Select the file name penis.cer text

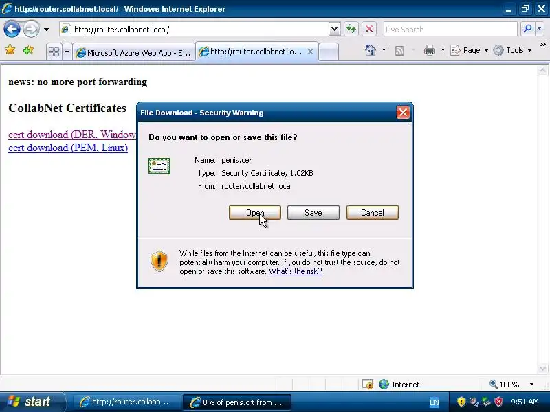click(x=236, y=160)
